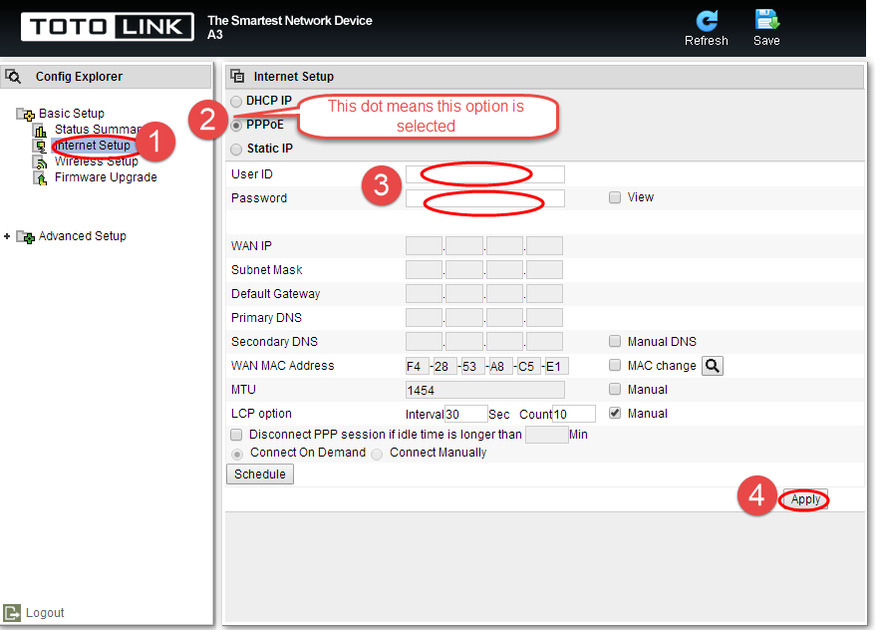The height and width of the screenshot is (630, 880).
Task: Open Status Summary chart icon
Action: tap(41, 131)
